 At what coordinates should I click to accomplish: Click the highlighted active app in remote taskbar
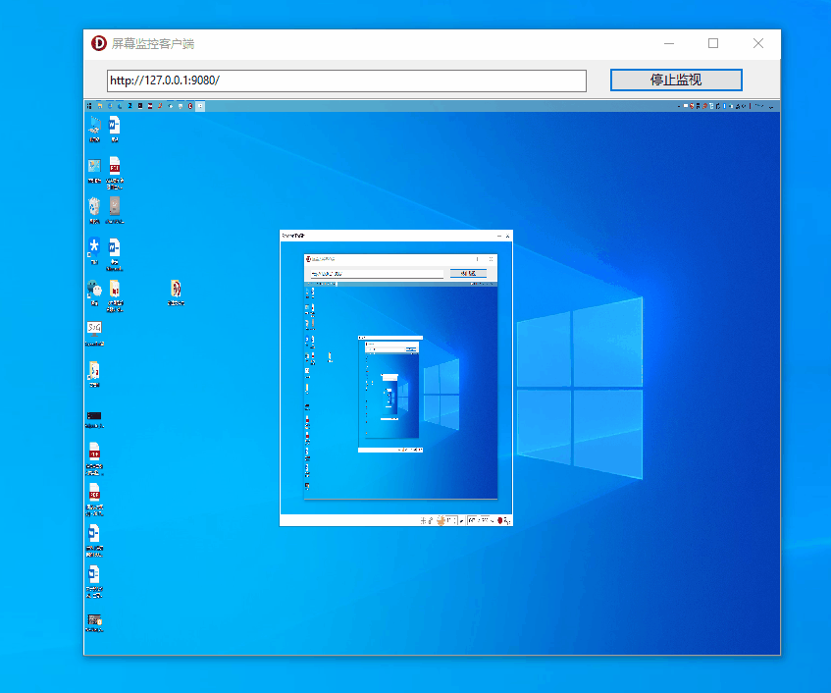pyautogui.click(x=200, y=105)
